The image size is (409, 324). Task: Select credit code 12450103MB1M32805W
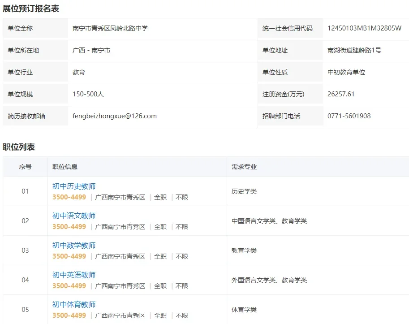(364, 28)
